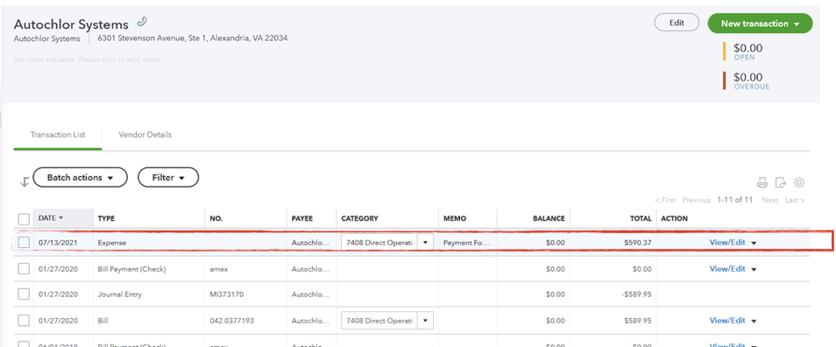Click the MI373170 journal entry number
The height and width of the screenshot is (347, 836).
point(228,294)
